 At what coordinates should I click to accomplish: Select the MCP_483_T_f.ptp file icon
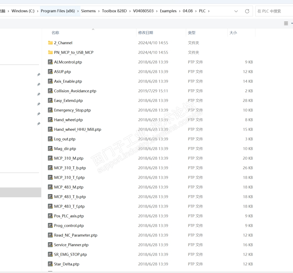tap(50, 206)
